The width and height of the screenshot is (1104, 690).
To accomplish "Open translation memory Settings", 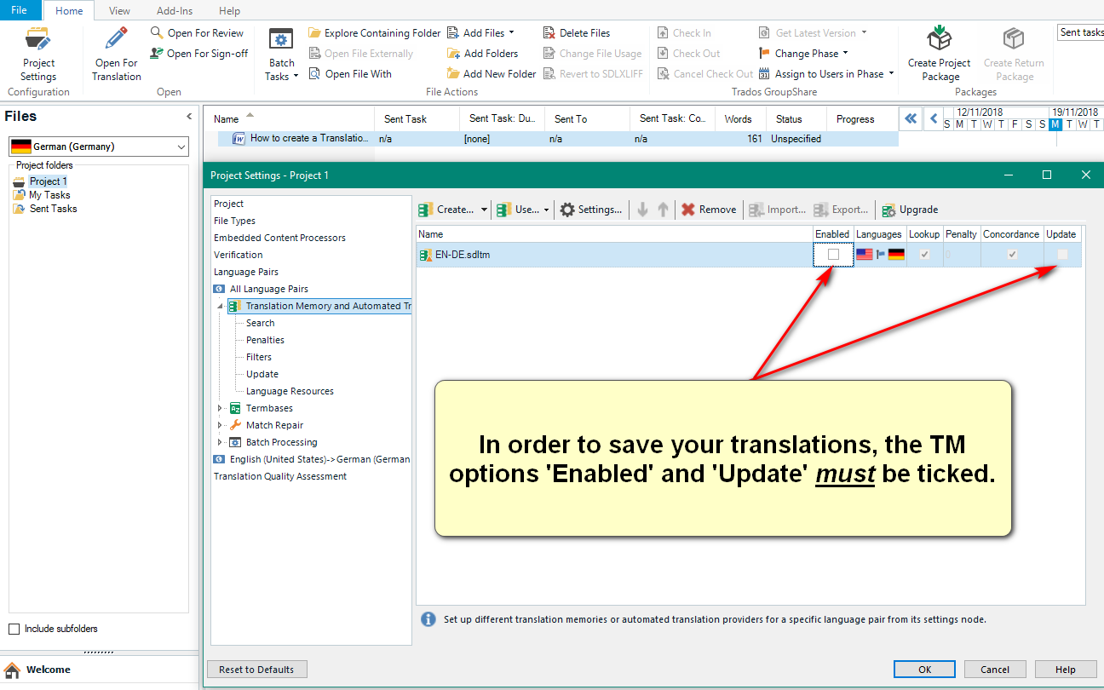I will point(590,210).
